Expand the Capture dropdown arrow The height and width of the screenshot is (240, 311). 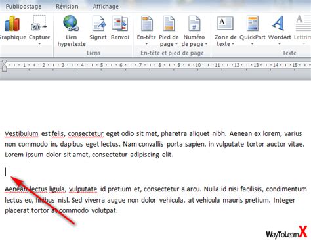[x=39, y=44]
